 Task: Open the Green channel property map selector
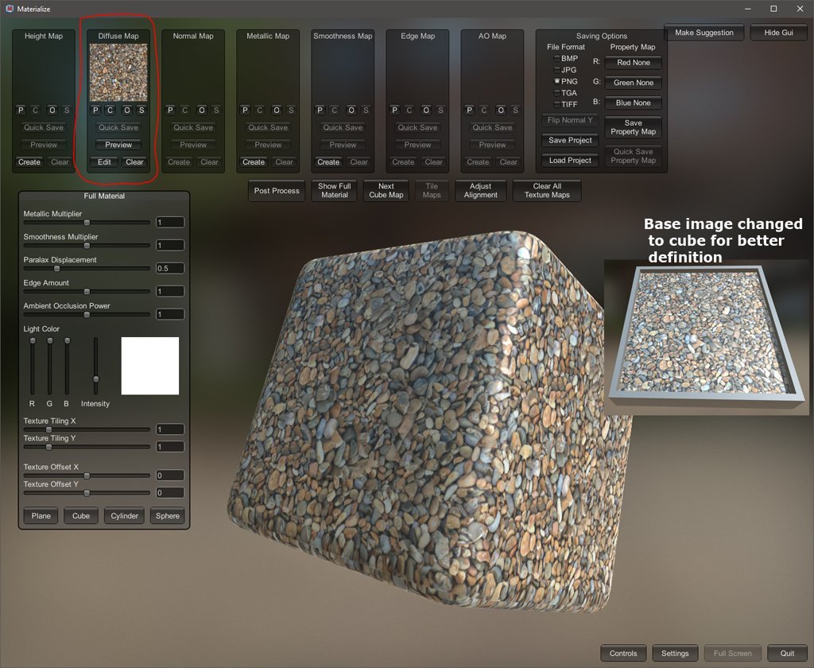[x=633, y=83]
